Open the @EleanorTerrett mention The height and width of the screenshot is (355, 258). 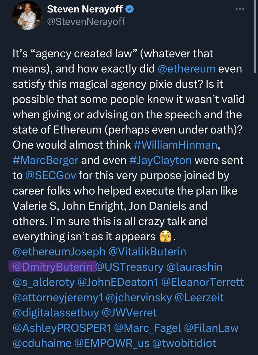(203, 282)
